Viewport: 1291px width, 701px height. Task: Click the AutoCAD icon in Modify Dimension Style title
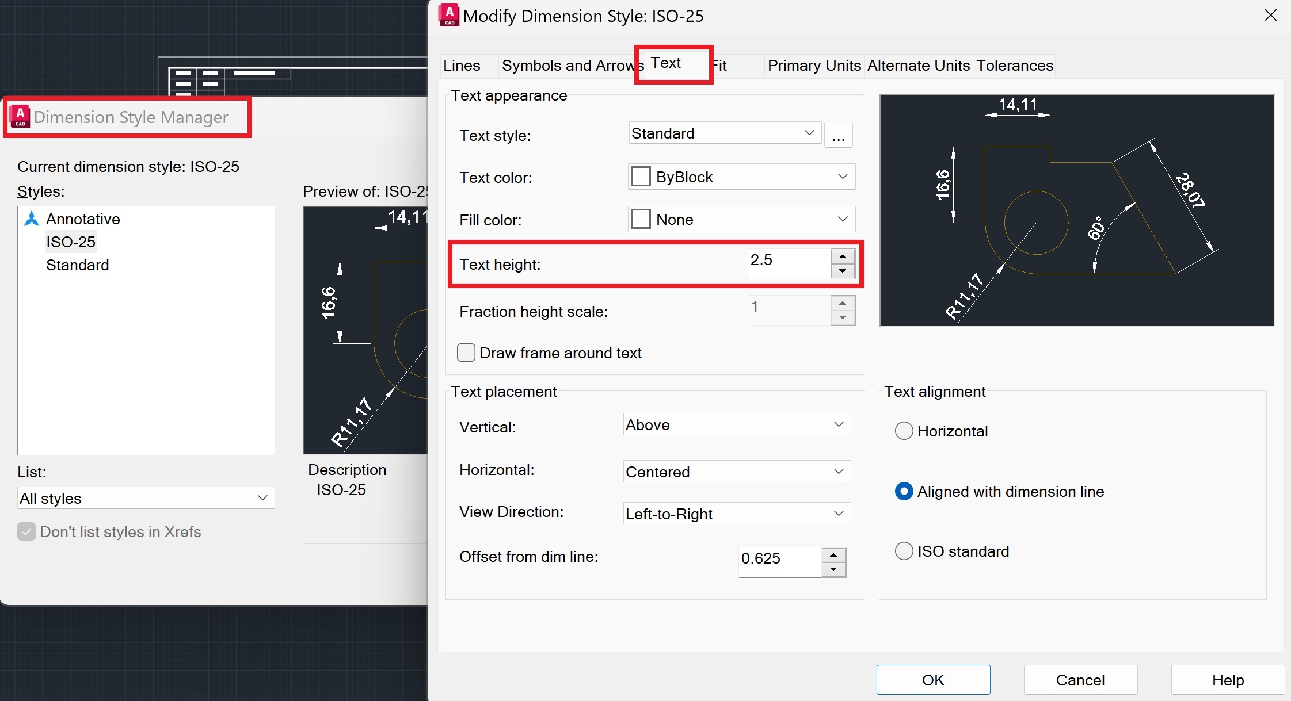point(449,16)
